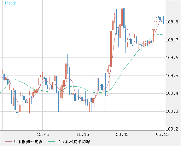Image resolution: width=181 pixels, height=146 pixels.
Task: Select the 109.8 price axis label
Action: pyautogui.click(x=172, y=22)
